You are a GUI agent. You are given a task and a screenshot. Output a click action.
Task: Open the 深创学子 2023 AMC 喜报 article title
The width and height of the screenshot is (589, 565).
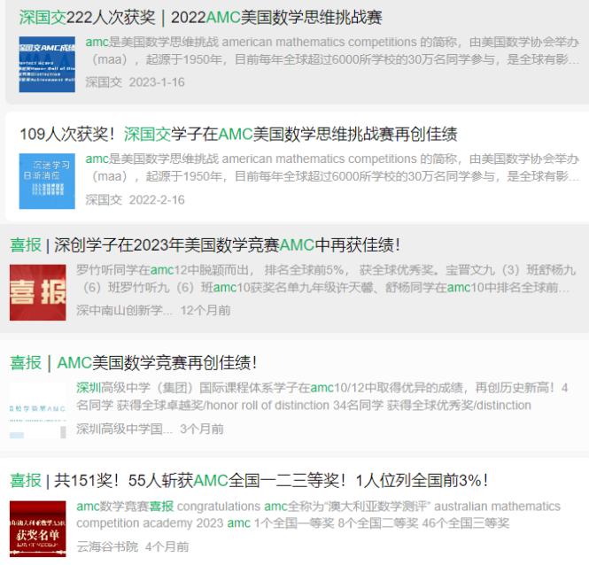coord(205,244)
